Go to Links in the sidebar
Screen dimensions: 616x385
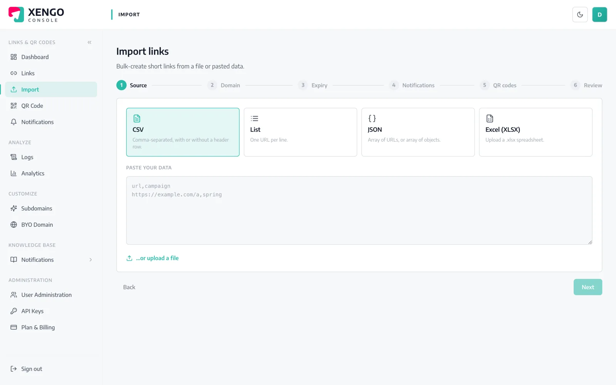tap(51, 73)
